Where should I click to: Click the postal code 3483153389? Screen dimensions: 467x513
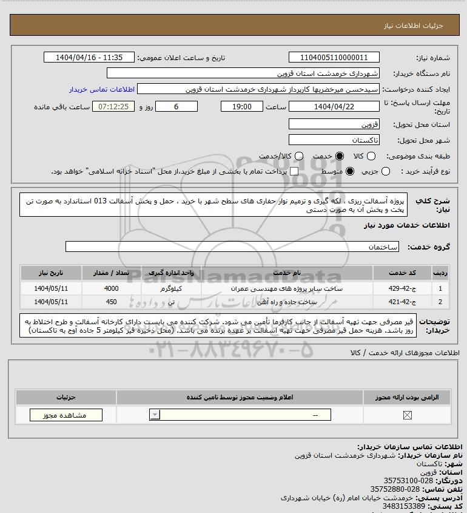coord(403,506)
